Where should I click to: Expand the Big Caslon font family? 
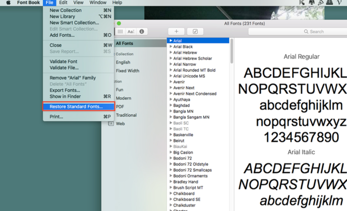tap(171, 152)
